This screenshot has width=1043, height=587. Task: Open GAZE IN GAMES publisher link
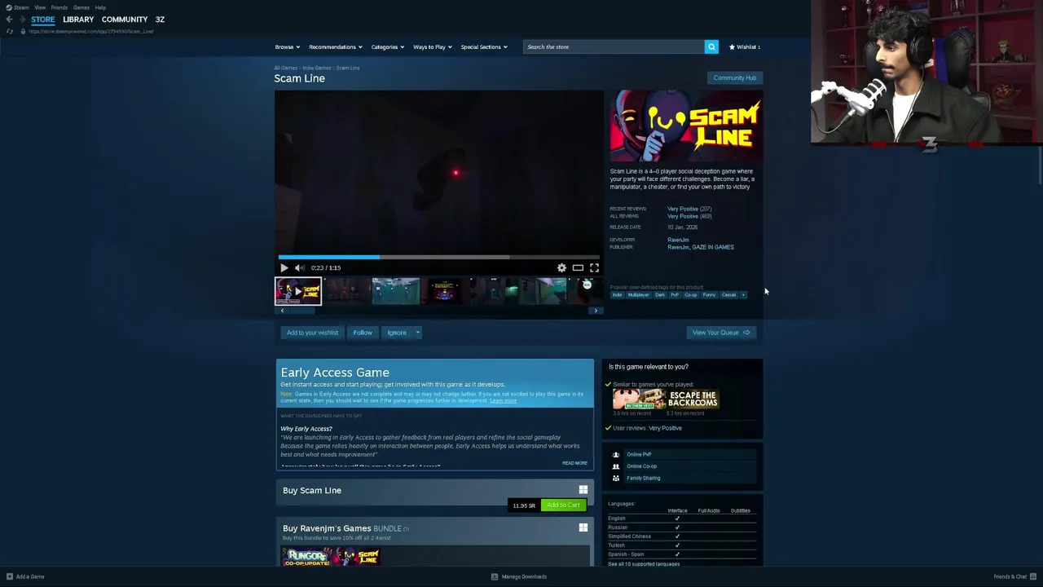click(713, 247)
